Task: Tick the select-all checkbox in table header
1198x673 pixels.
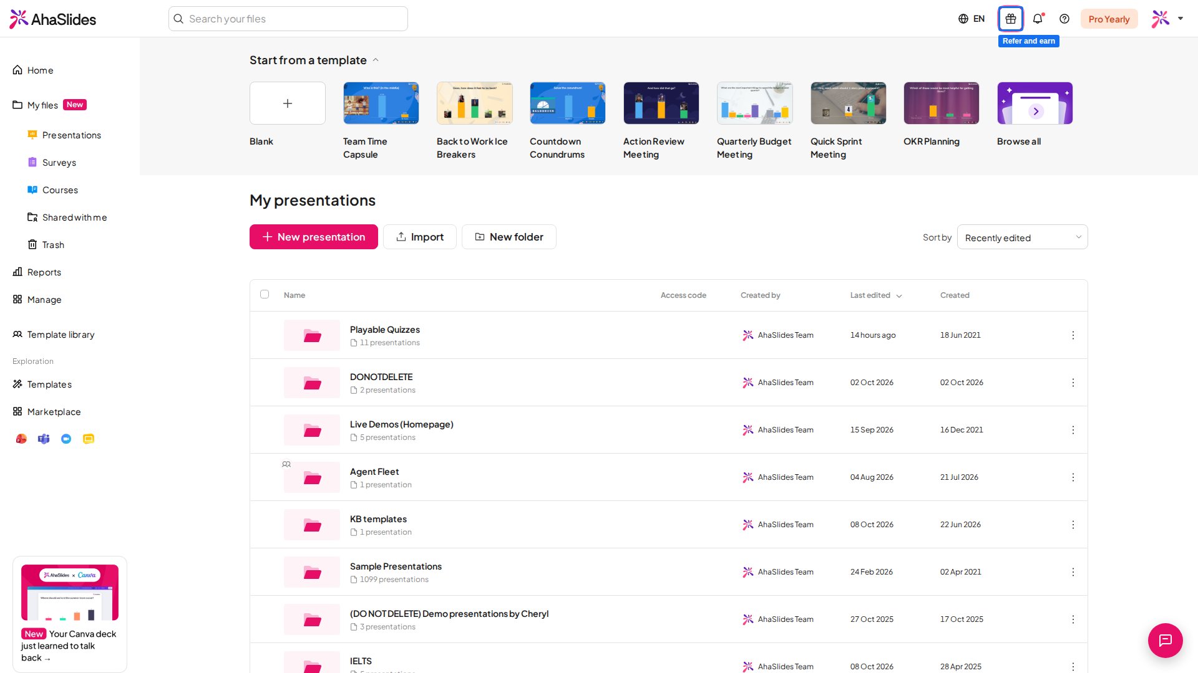Action: coord(265,294)
